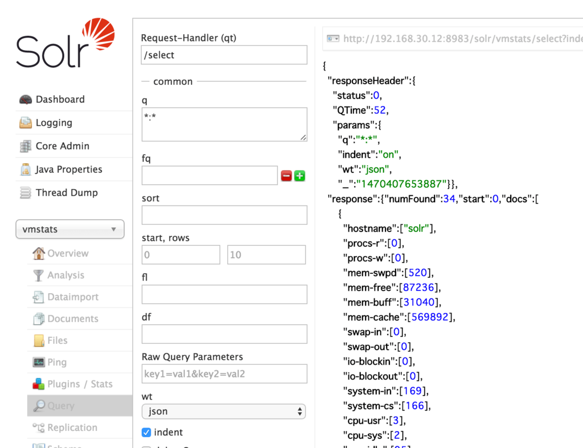This screenshot has height=448, width=583.
Task: Click the rows field showing 10
Action: pos(266,254)
